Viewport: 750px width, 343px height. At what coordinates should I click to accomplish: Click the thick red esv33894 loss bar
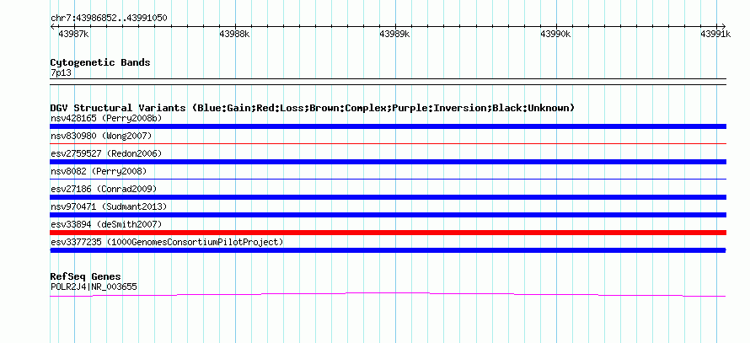coord(388,233)
